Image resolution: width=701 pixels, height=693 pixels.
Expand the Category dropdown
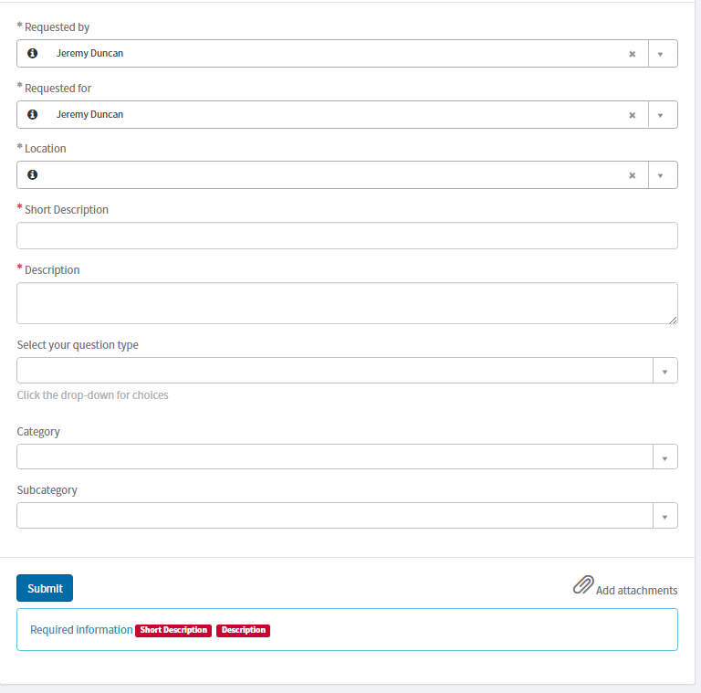click(347, 457)
